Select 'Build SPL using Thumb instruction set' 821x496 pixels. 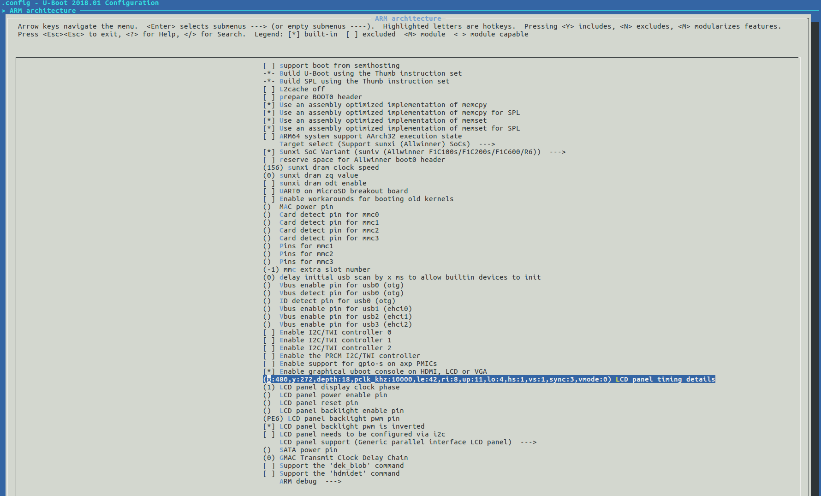click(356, 81)
